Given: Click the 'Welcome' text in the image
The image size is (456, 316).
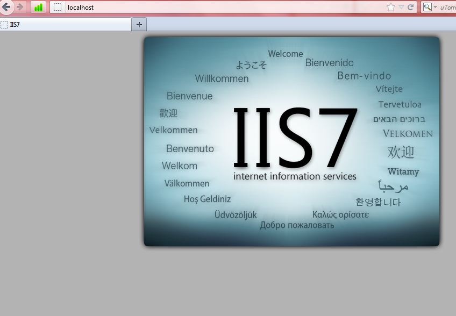Looking at the screenshot, I should (x=286, y=54).
